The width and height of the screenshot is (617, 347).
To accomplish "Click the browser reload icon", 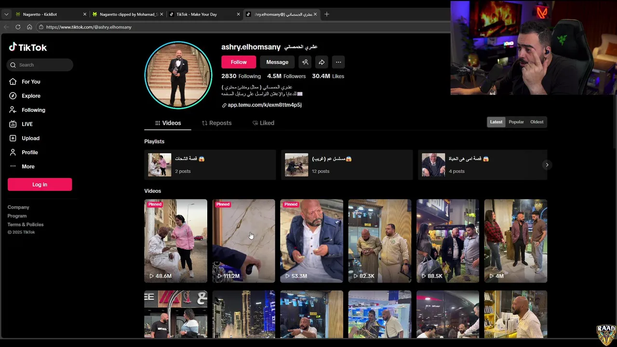I will pos(18,27).
